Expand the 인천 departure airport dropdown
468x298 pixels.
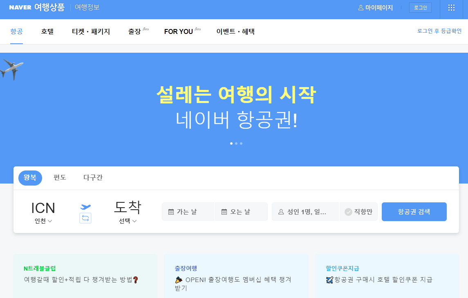pos(43,221)
